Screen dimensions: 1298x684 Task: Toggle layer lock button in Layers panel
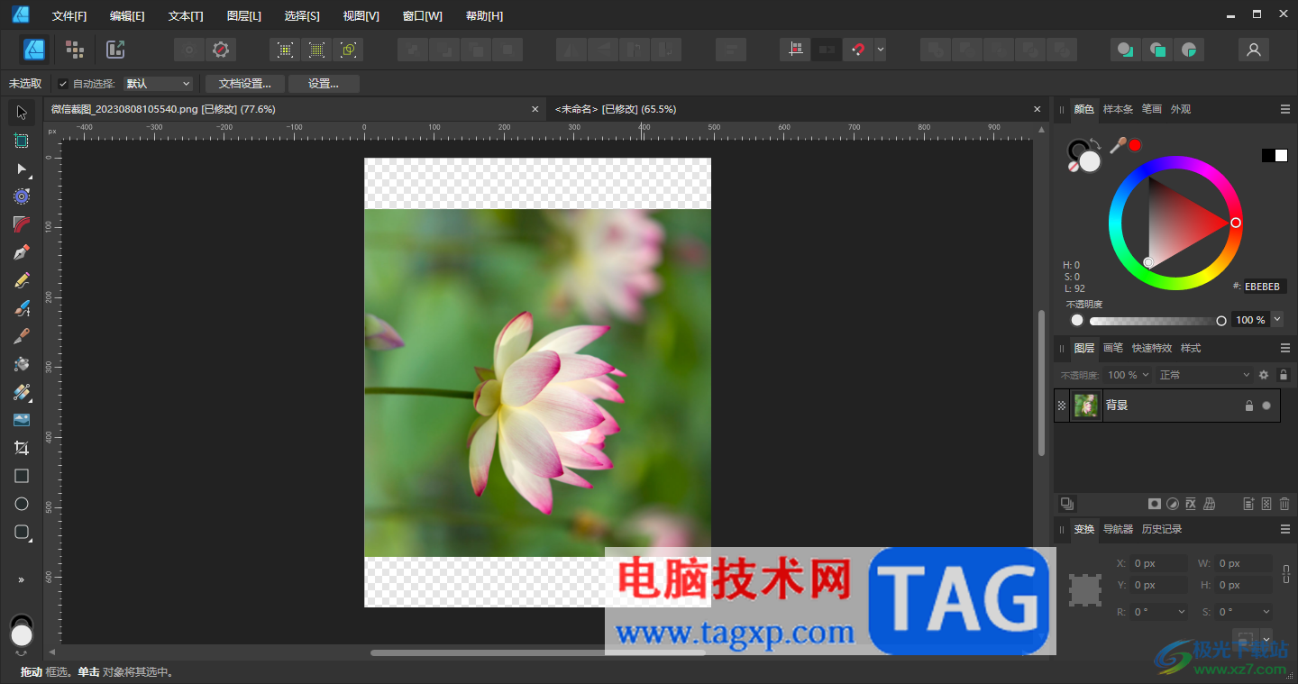point(1284,375)
